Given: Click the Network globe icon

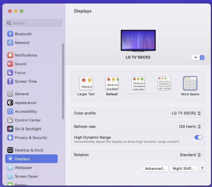Looking at the screenshot, I should point(10,43).
